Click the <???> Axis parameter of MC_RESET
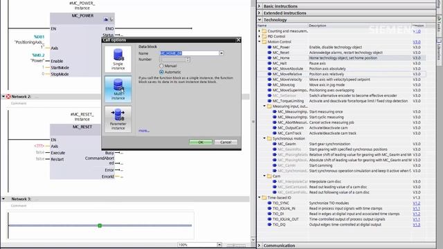This screenshot has width=443, height=249. pyautogui.click(x=39, y=146)
